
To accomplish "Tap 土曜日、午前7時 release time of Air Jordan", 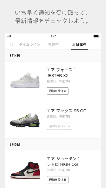I will coord(58,170).
